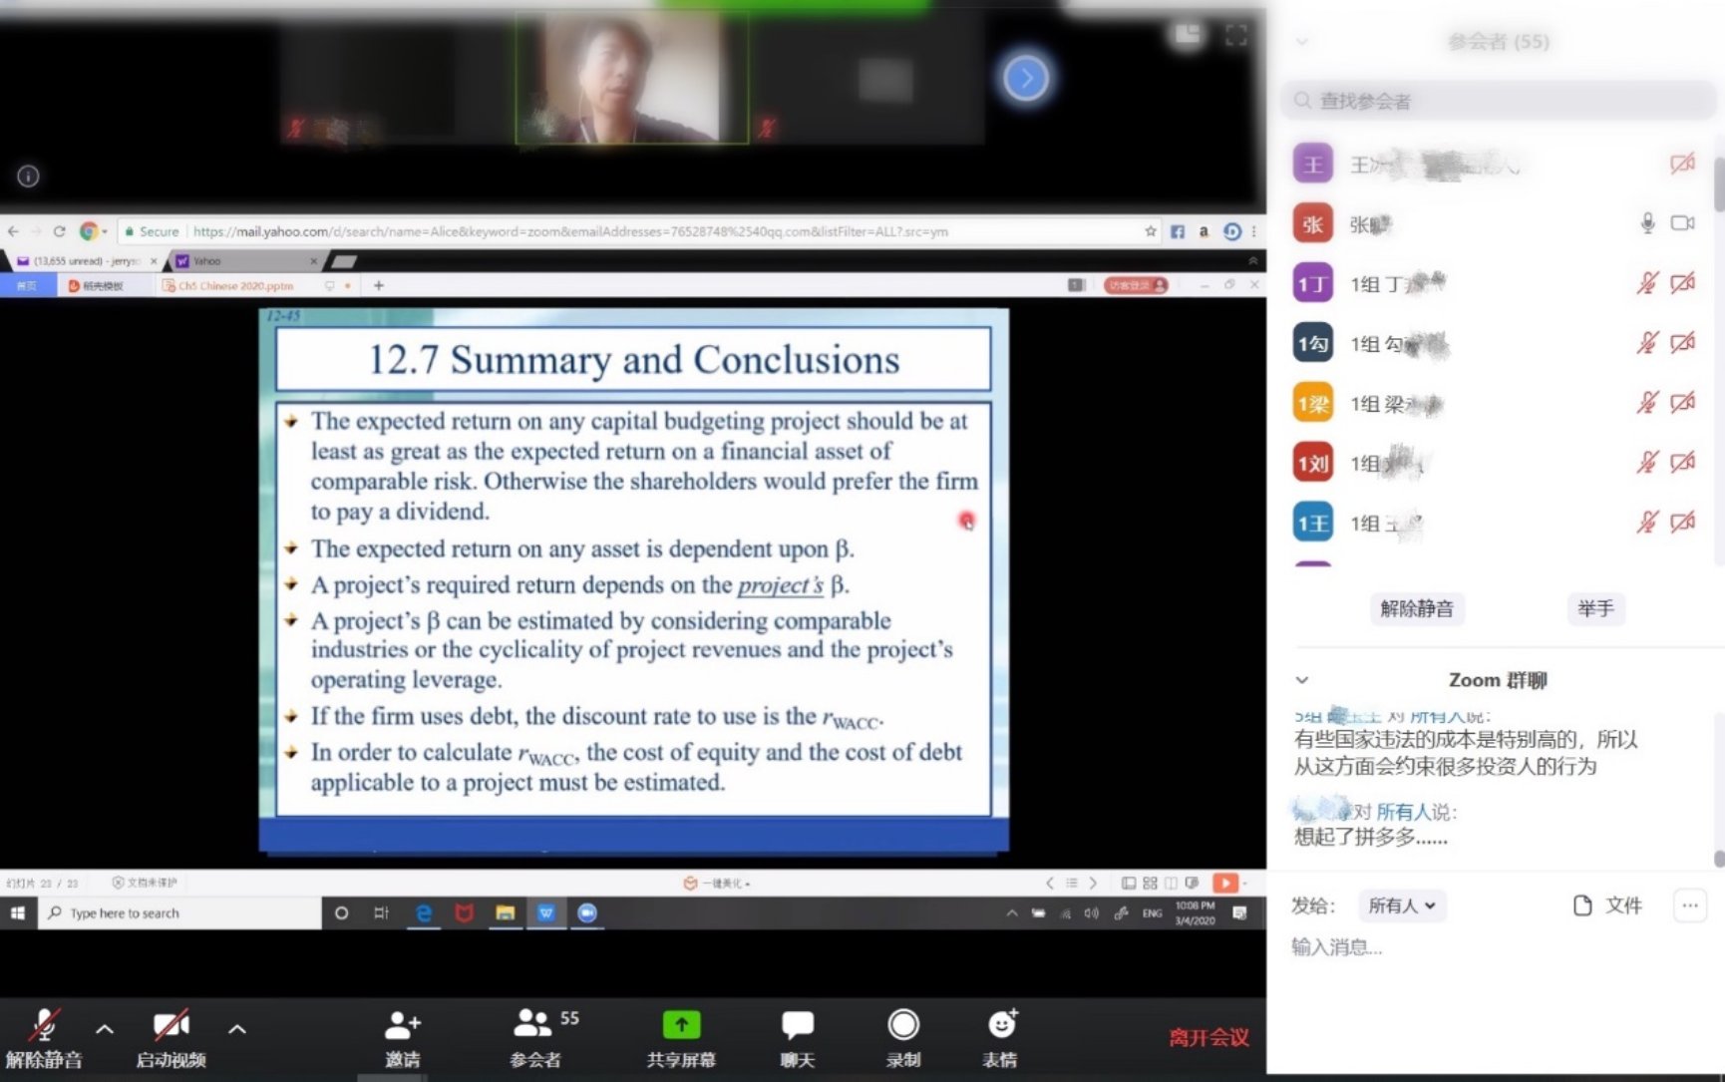Expand audio options arrow beside the microphone
The image size is (1725, 1082).
105,1028
